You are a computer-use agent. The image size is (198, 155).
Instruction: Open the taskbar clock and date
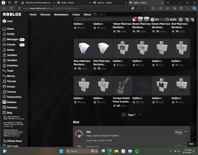(187, 151)
